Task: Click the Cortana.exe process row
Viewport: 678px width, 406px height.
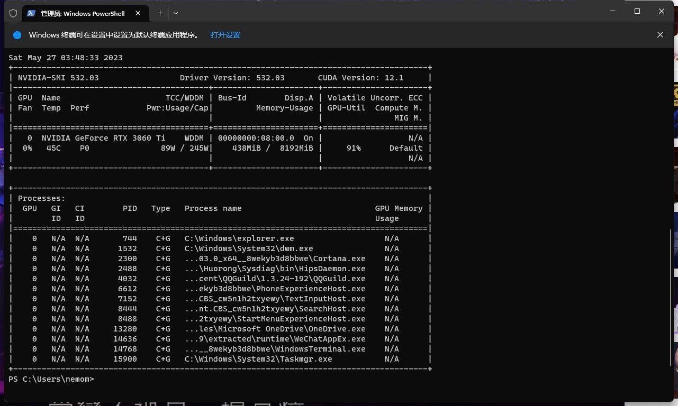Action: [220, 259]
